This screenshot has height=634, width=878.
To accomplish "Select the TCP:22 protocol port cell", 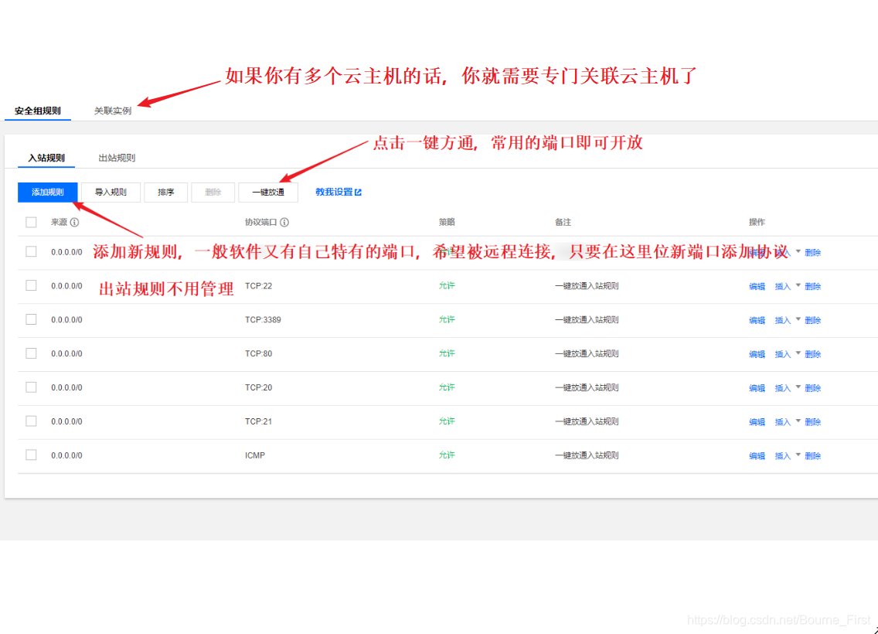I will 258,285.
